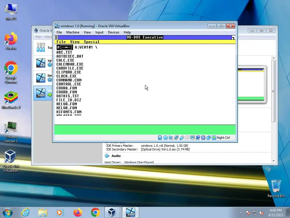
Task: Select COURA.FON font file
Action: 67,88
